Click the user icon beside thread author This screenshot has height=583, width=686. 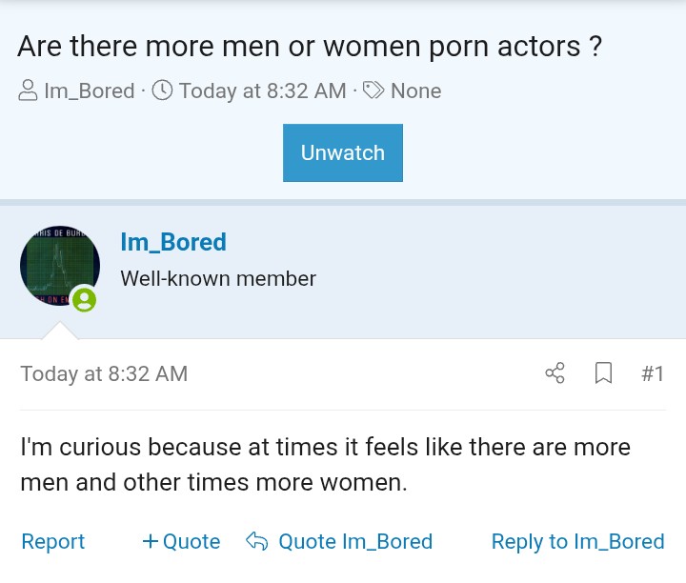click(28, 91)
